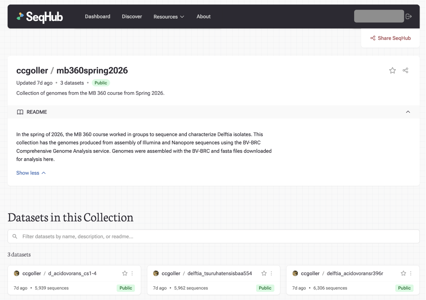This screenshot has width=426, height=300.
Task: Open the d_acidovorans_cs1-4 dataset link
Action: (72, 273)
